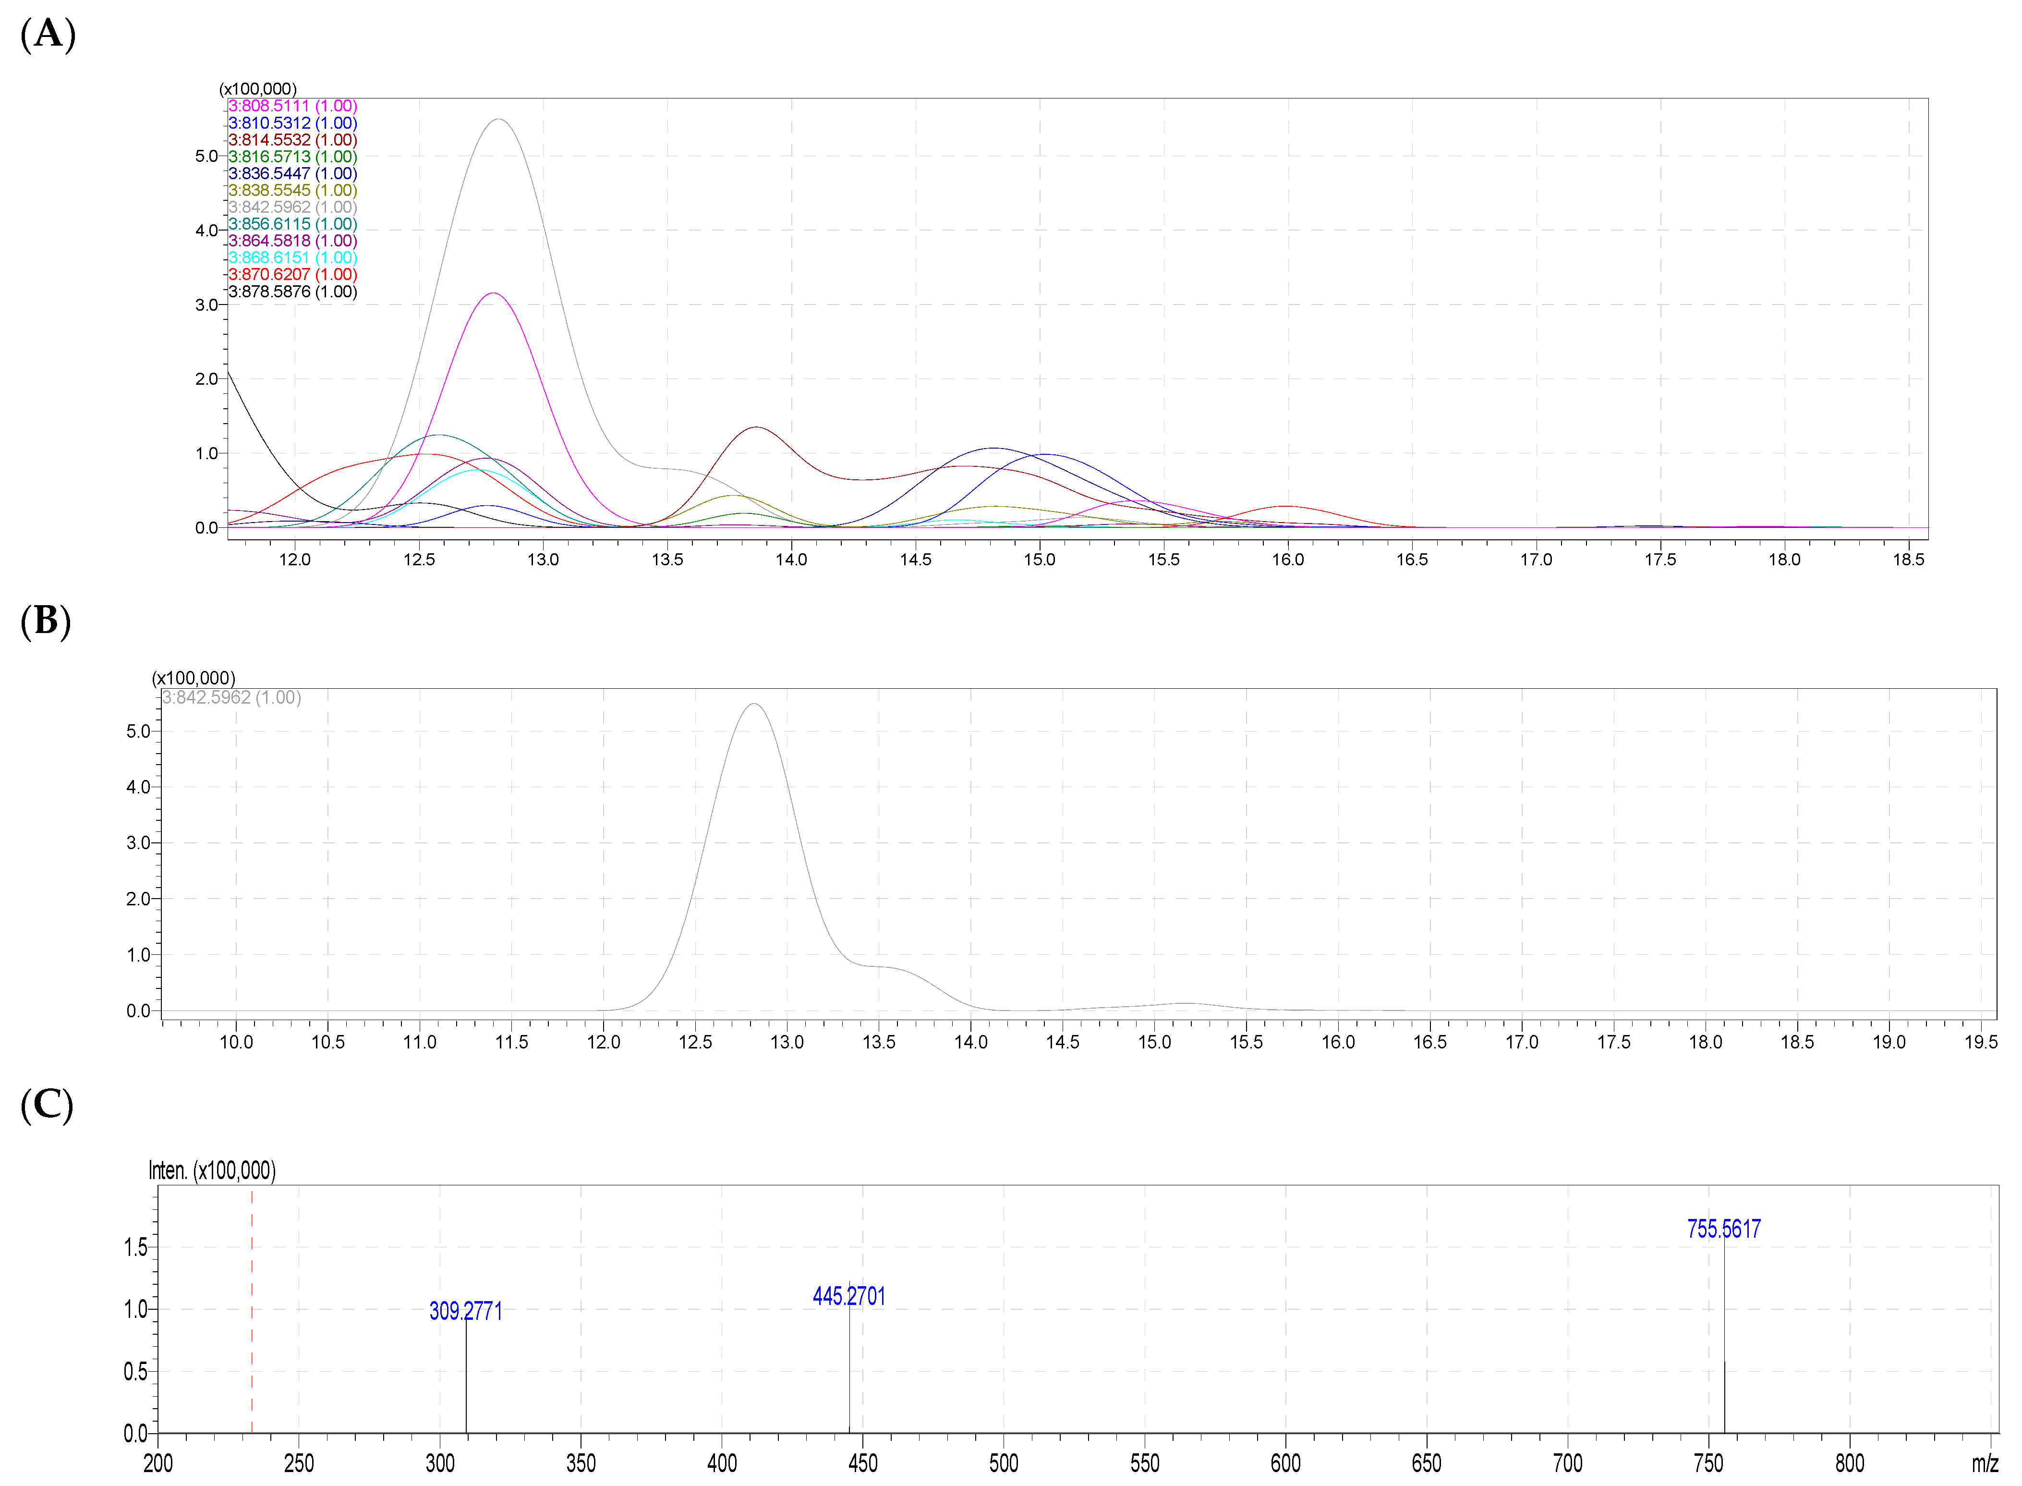Click the panel label (A)

(x=48, y=34)
